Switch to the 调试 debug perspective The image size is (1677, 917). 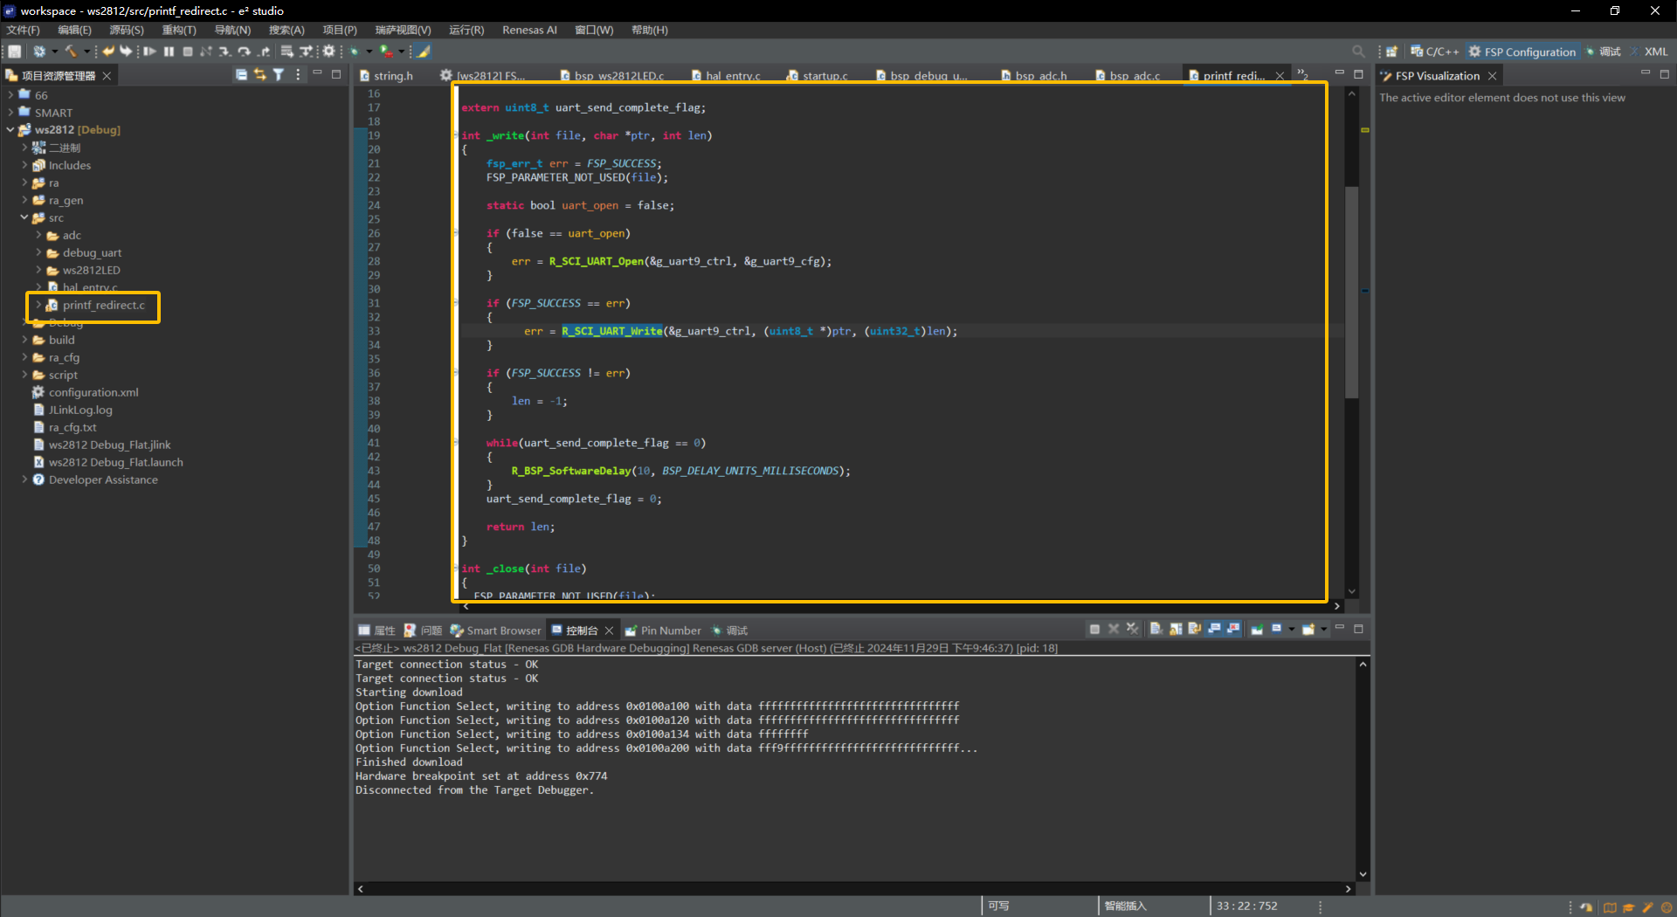pos(1603,52)
